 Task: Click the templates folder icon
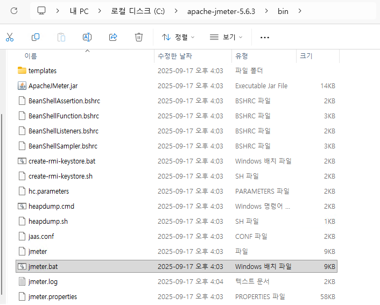pyautogui.click(x=22, y=70)
